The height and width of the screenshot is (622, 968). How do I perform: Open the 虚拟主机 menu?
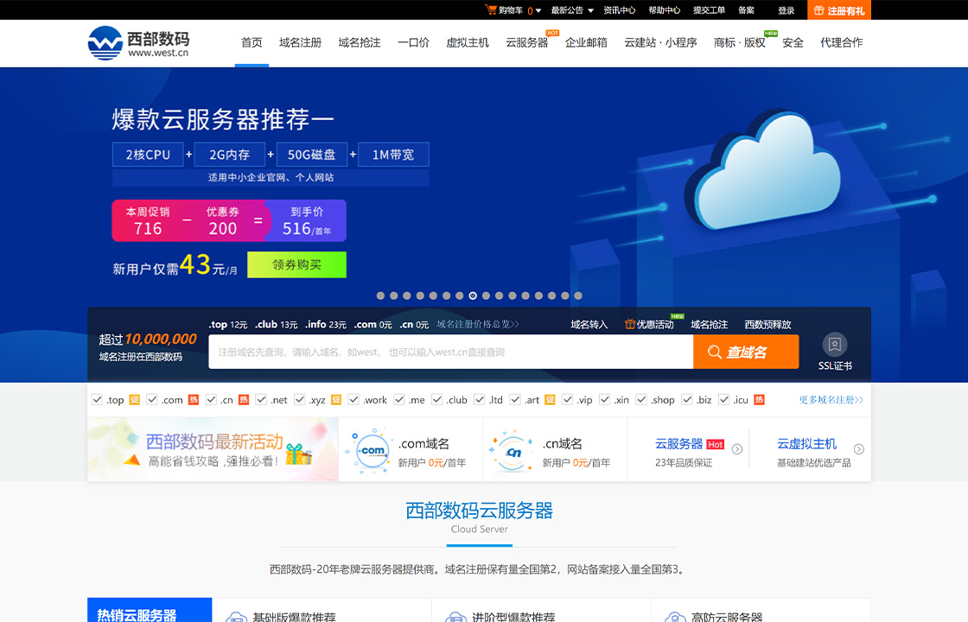tap(468, 42)
